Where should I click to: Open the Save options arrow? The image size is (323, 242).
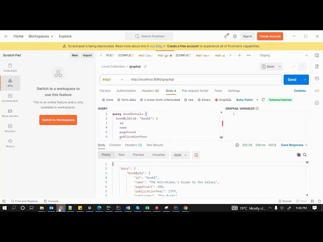coord(280,67)
